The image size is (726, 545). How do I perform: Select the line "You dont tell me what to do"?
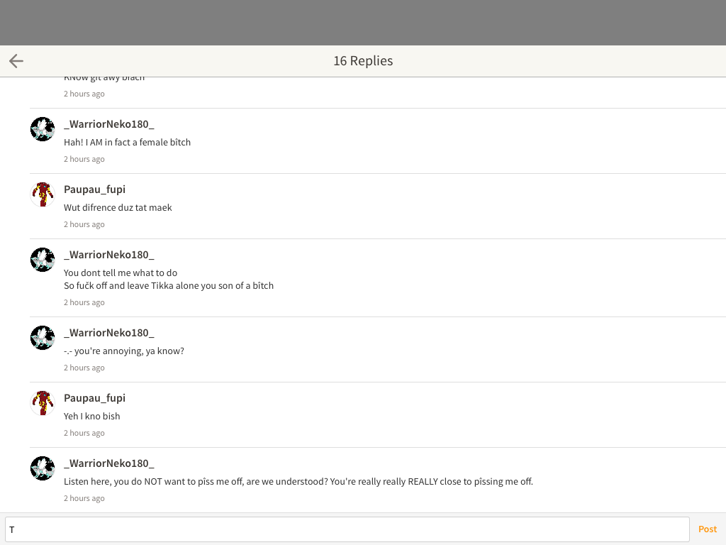click(x=121, y=273)
